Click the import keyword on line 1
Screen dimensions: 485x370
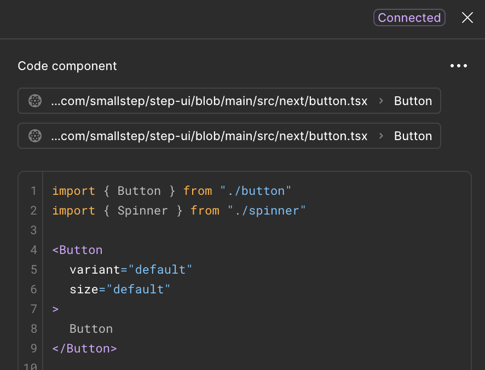click(73, 191)
